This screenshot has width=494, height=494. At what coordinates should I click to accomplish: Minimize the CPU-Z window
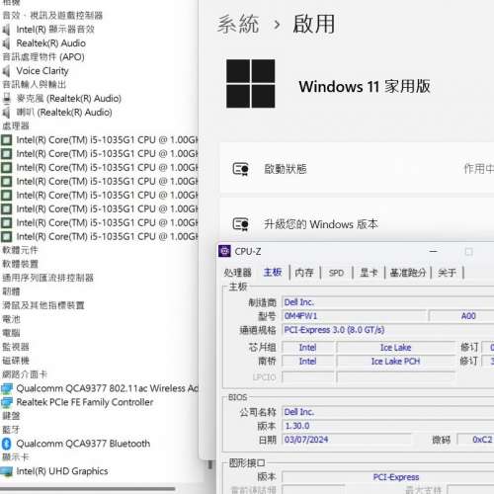[434, 252]
